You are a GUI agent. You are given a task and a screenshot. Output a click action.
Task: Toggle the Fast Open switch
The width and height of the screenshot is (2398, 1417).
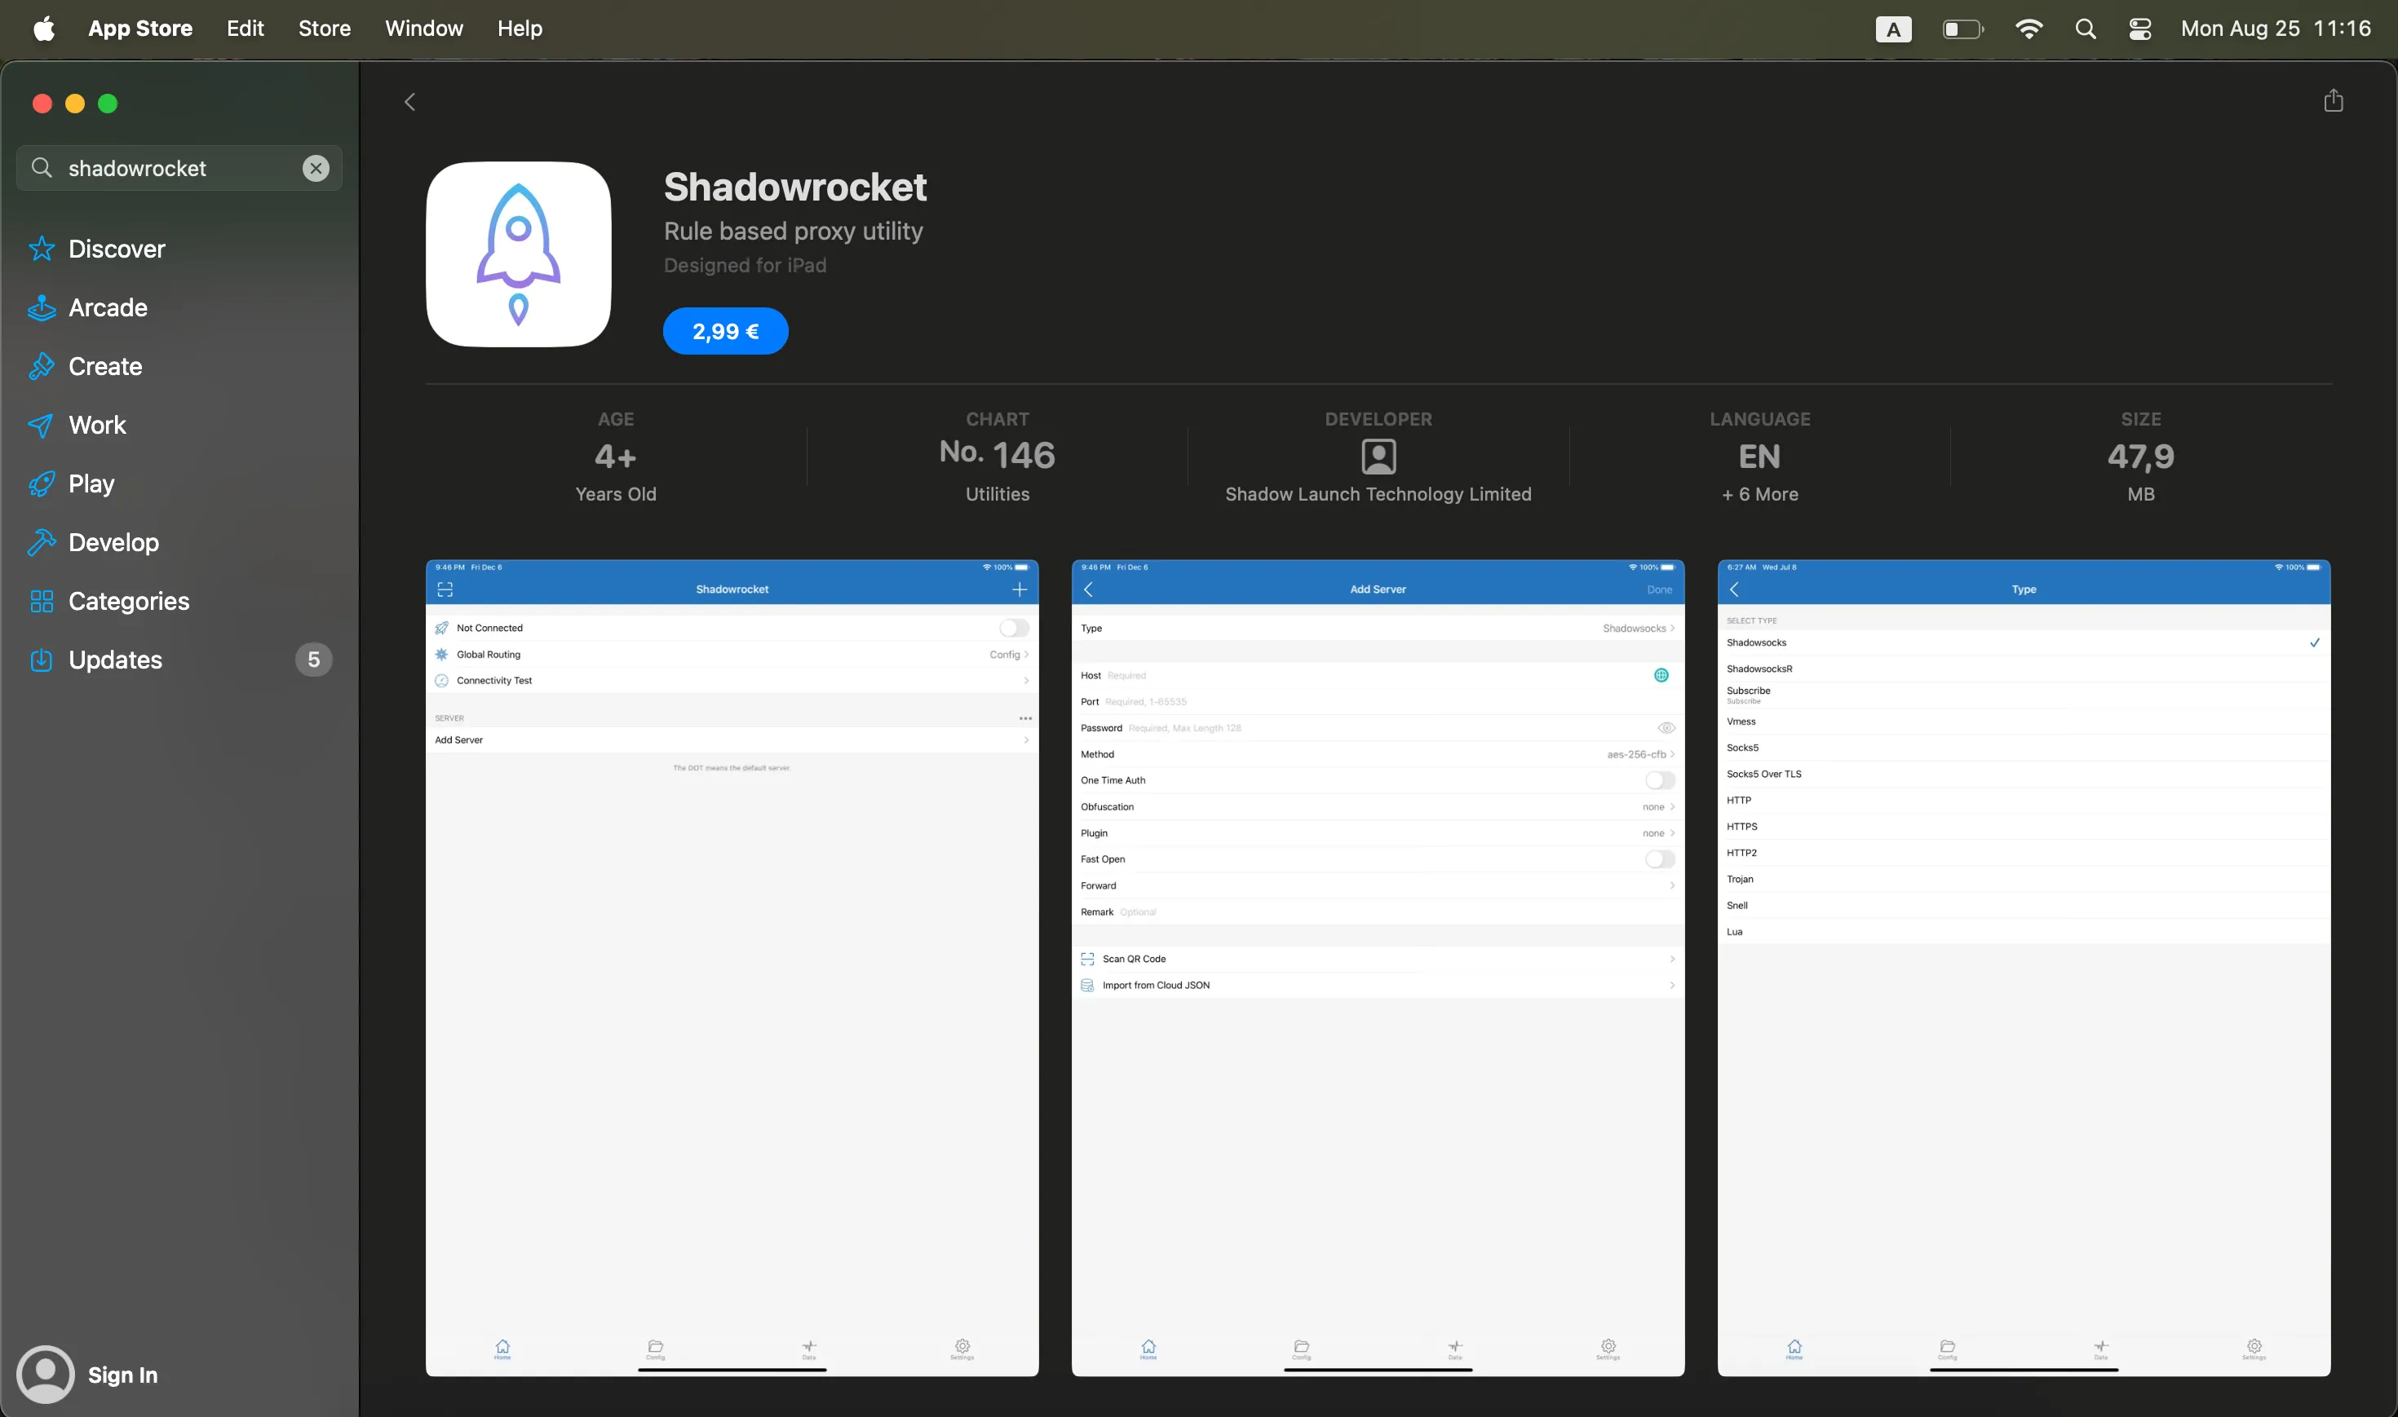pyautogui.click(x=1659, y=859)
